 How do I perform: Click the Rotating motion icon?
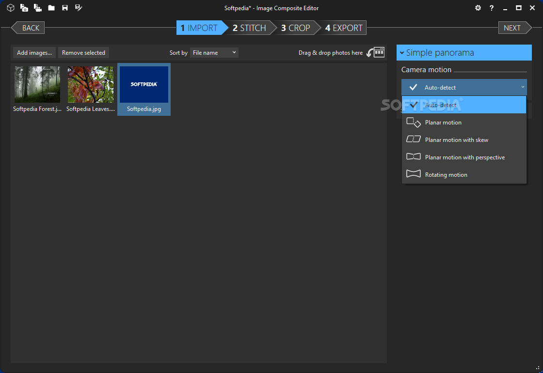(414, 174)
